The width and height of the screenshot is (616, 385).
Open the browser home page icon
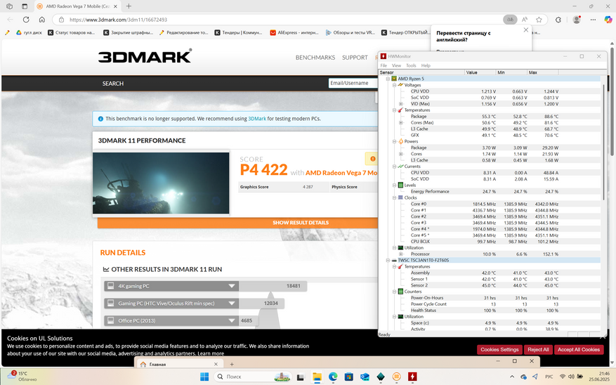coord(42,19)
